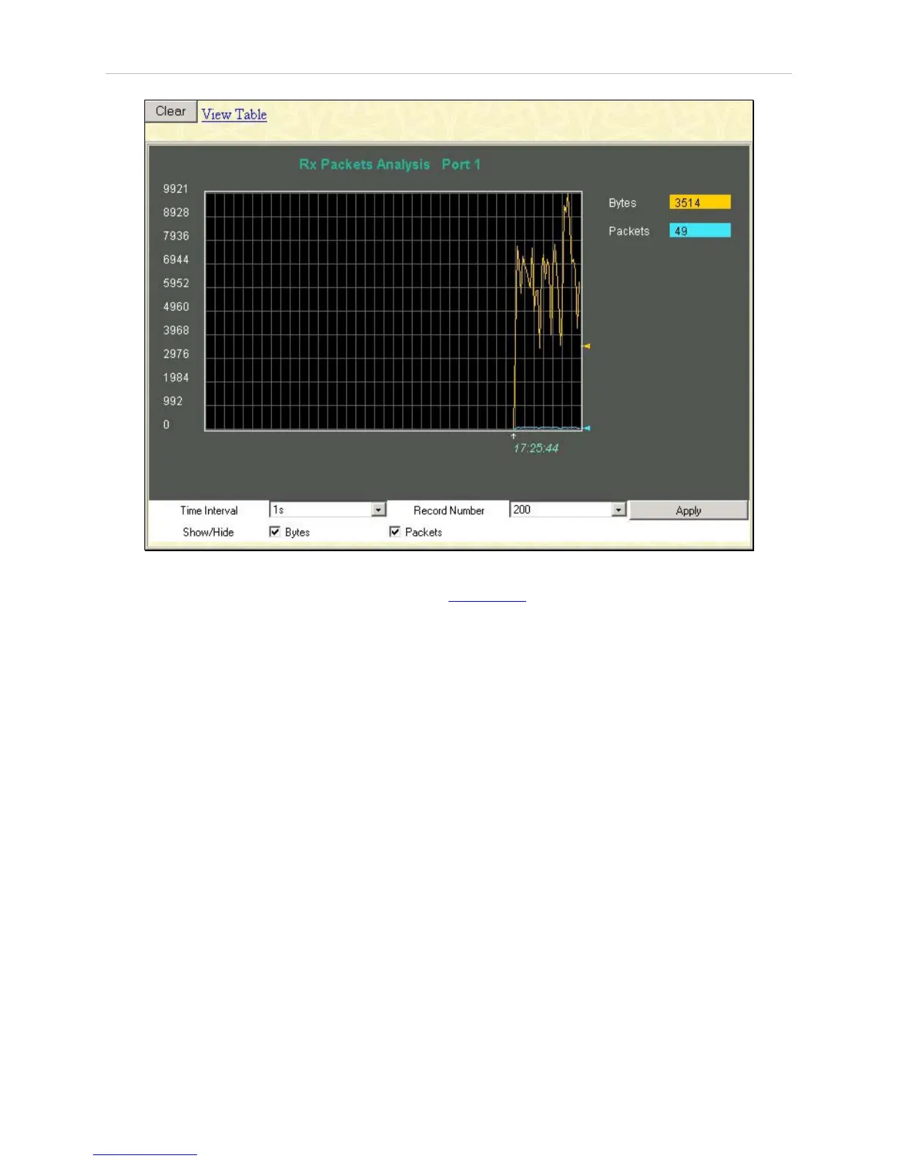The image size is (897, 1161).
Task: Click the orange Bytes value swatch
Action: coord(700,203)
